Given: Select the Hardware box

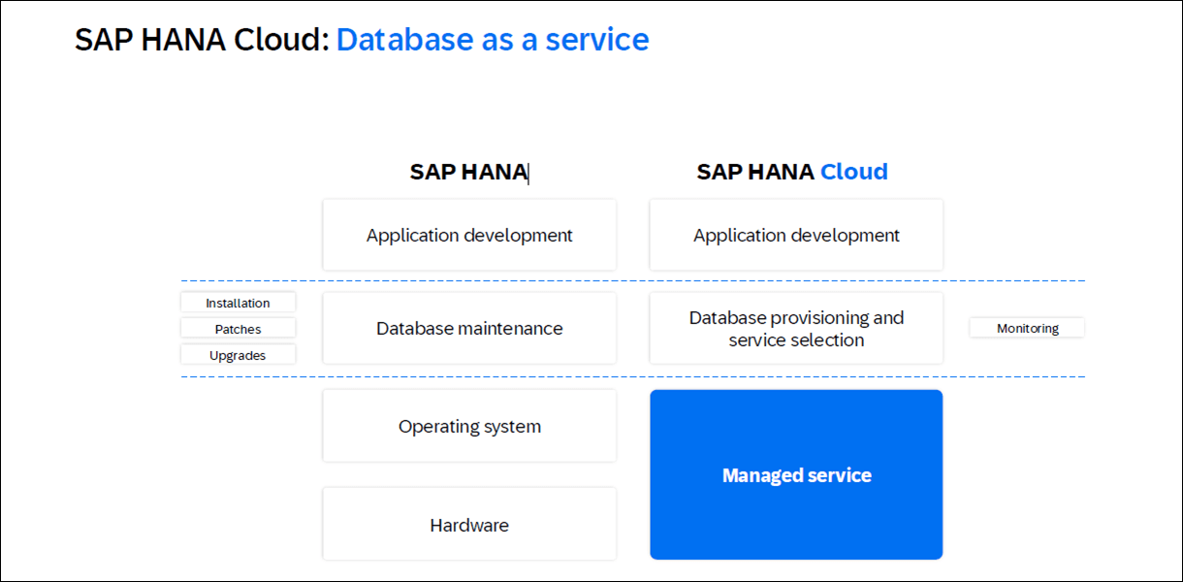Looking at the screenshot, I should tap(469, 525).
